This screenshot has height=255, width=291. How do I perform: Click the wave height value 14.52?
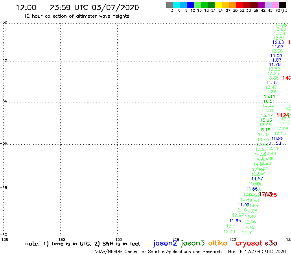[x=248, y=233]
